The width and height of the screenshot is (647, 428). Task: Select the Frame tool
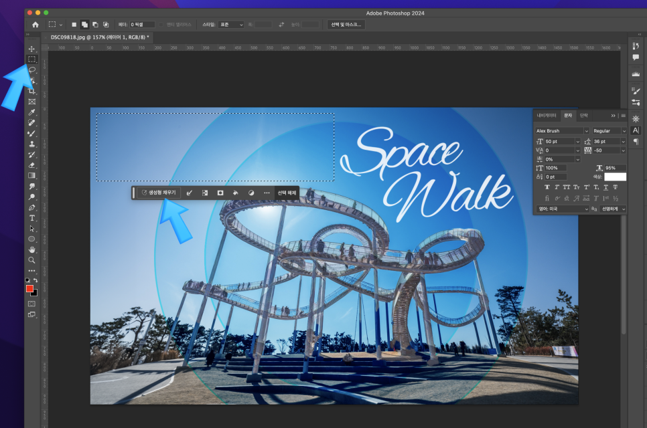pos(31,102)
